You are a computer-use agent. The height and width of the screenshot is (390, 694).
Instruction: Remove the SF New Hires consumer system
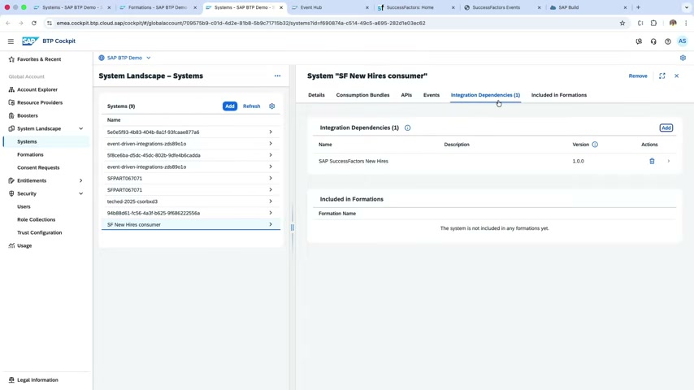pos(638,76)
